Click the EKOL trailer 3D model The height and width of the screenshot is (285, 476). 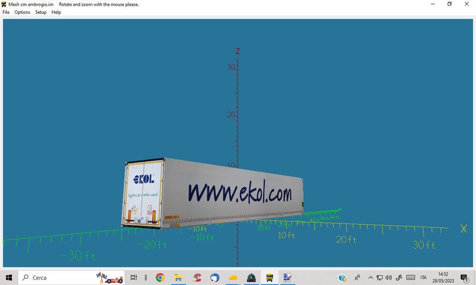pos(212,194)
